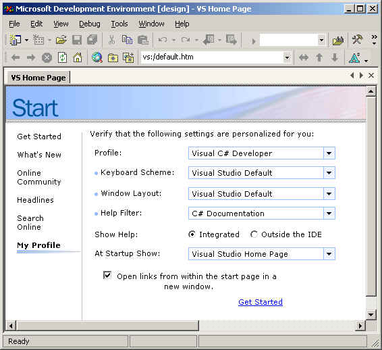Open Search Online in the sidebar
382x350 pixels.
[30, 222]
